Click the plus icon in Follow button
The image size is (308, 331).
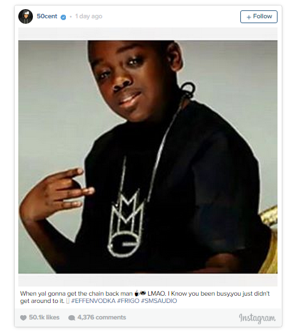click(249, 17)
